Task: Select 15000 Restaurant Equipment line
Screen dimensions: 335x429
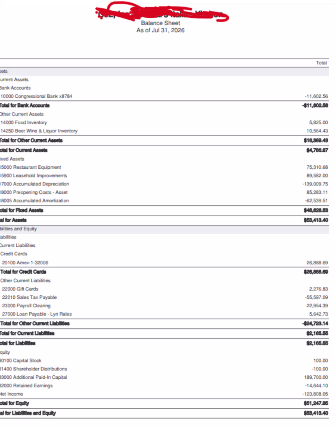Action: coord(164,167)
